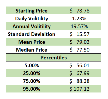Select the Median Price label cell
Viewport: 108px width, 99px height.
(32, 50)
